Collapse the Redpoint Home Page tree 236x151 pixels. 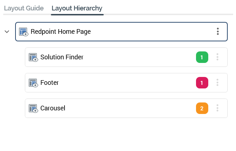[7, 32]
